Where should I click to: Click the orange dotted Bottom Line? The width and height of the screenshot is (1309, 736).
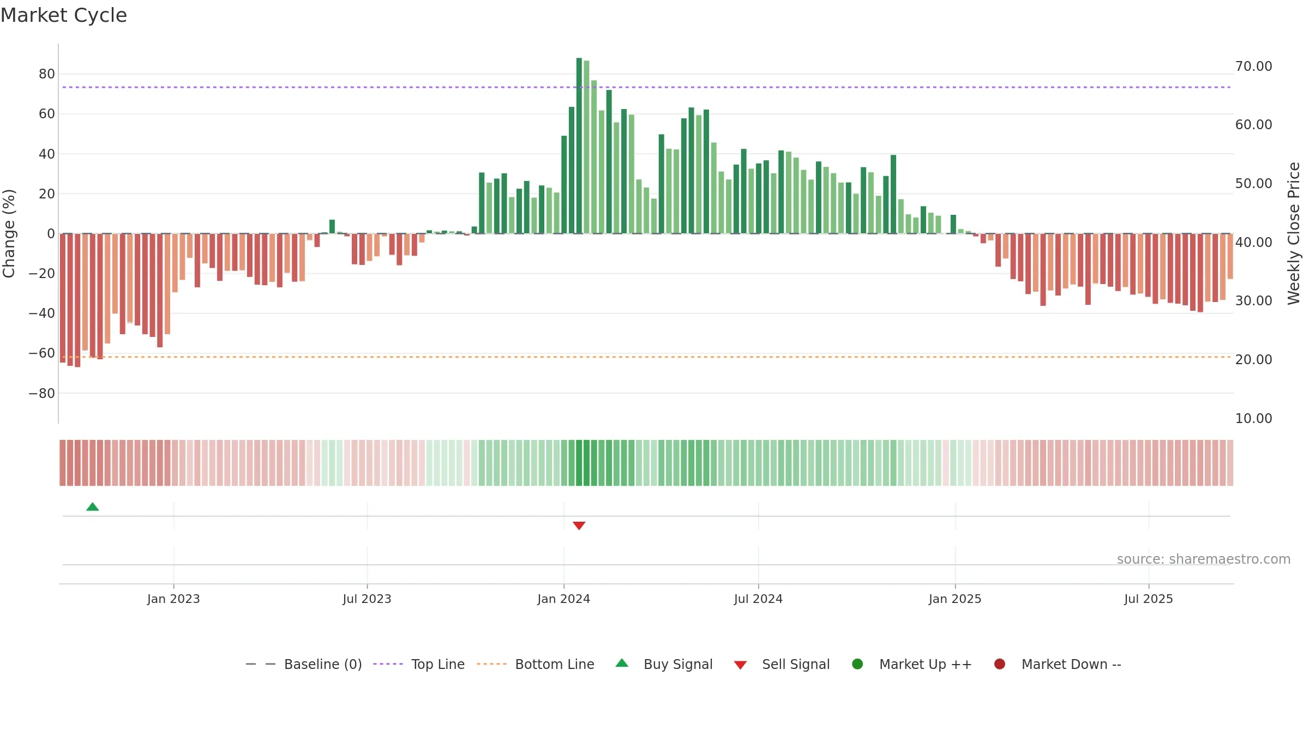coord(646,357)
